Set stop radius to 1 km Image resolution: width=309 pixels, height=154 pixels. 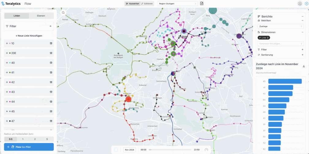23,139
